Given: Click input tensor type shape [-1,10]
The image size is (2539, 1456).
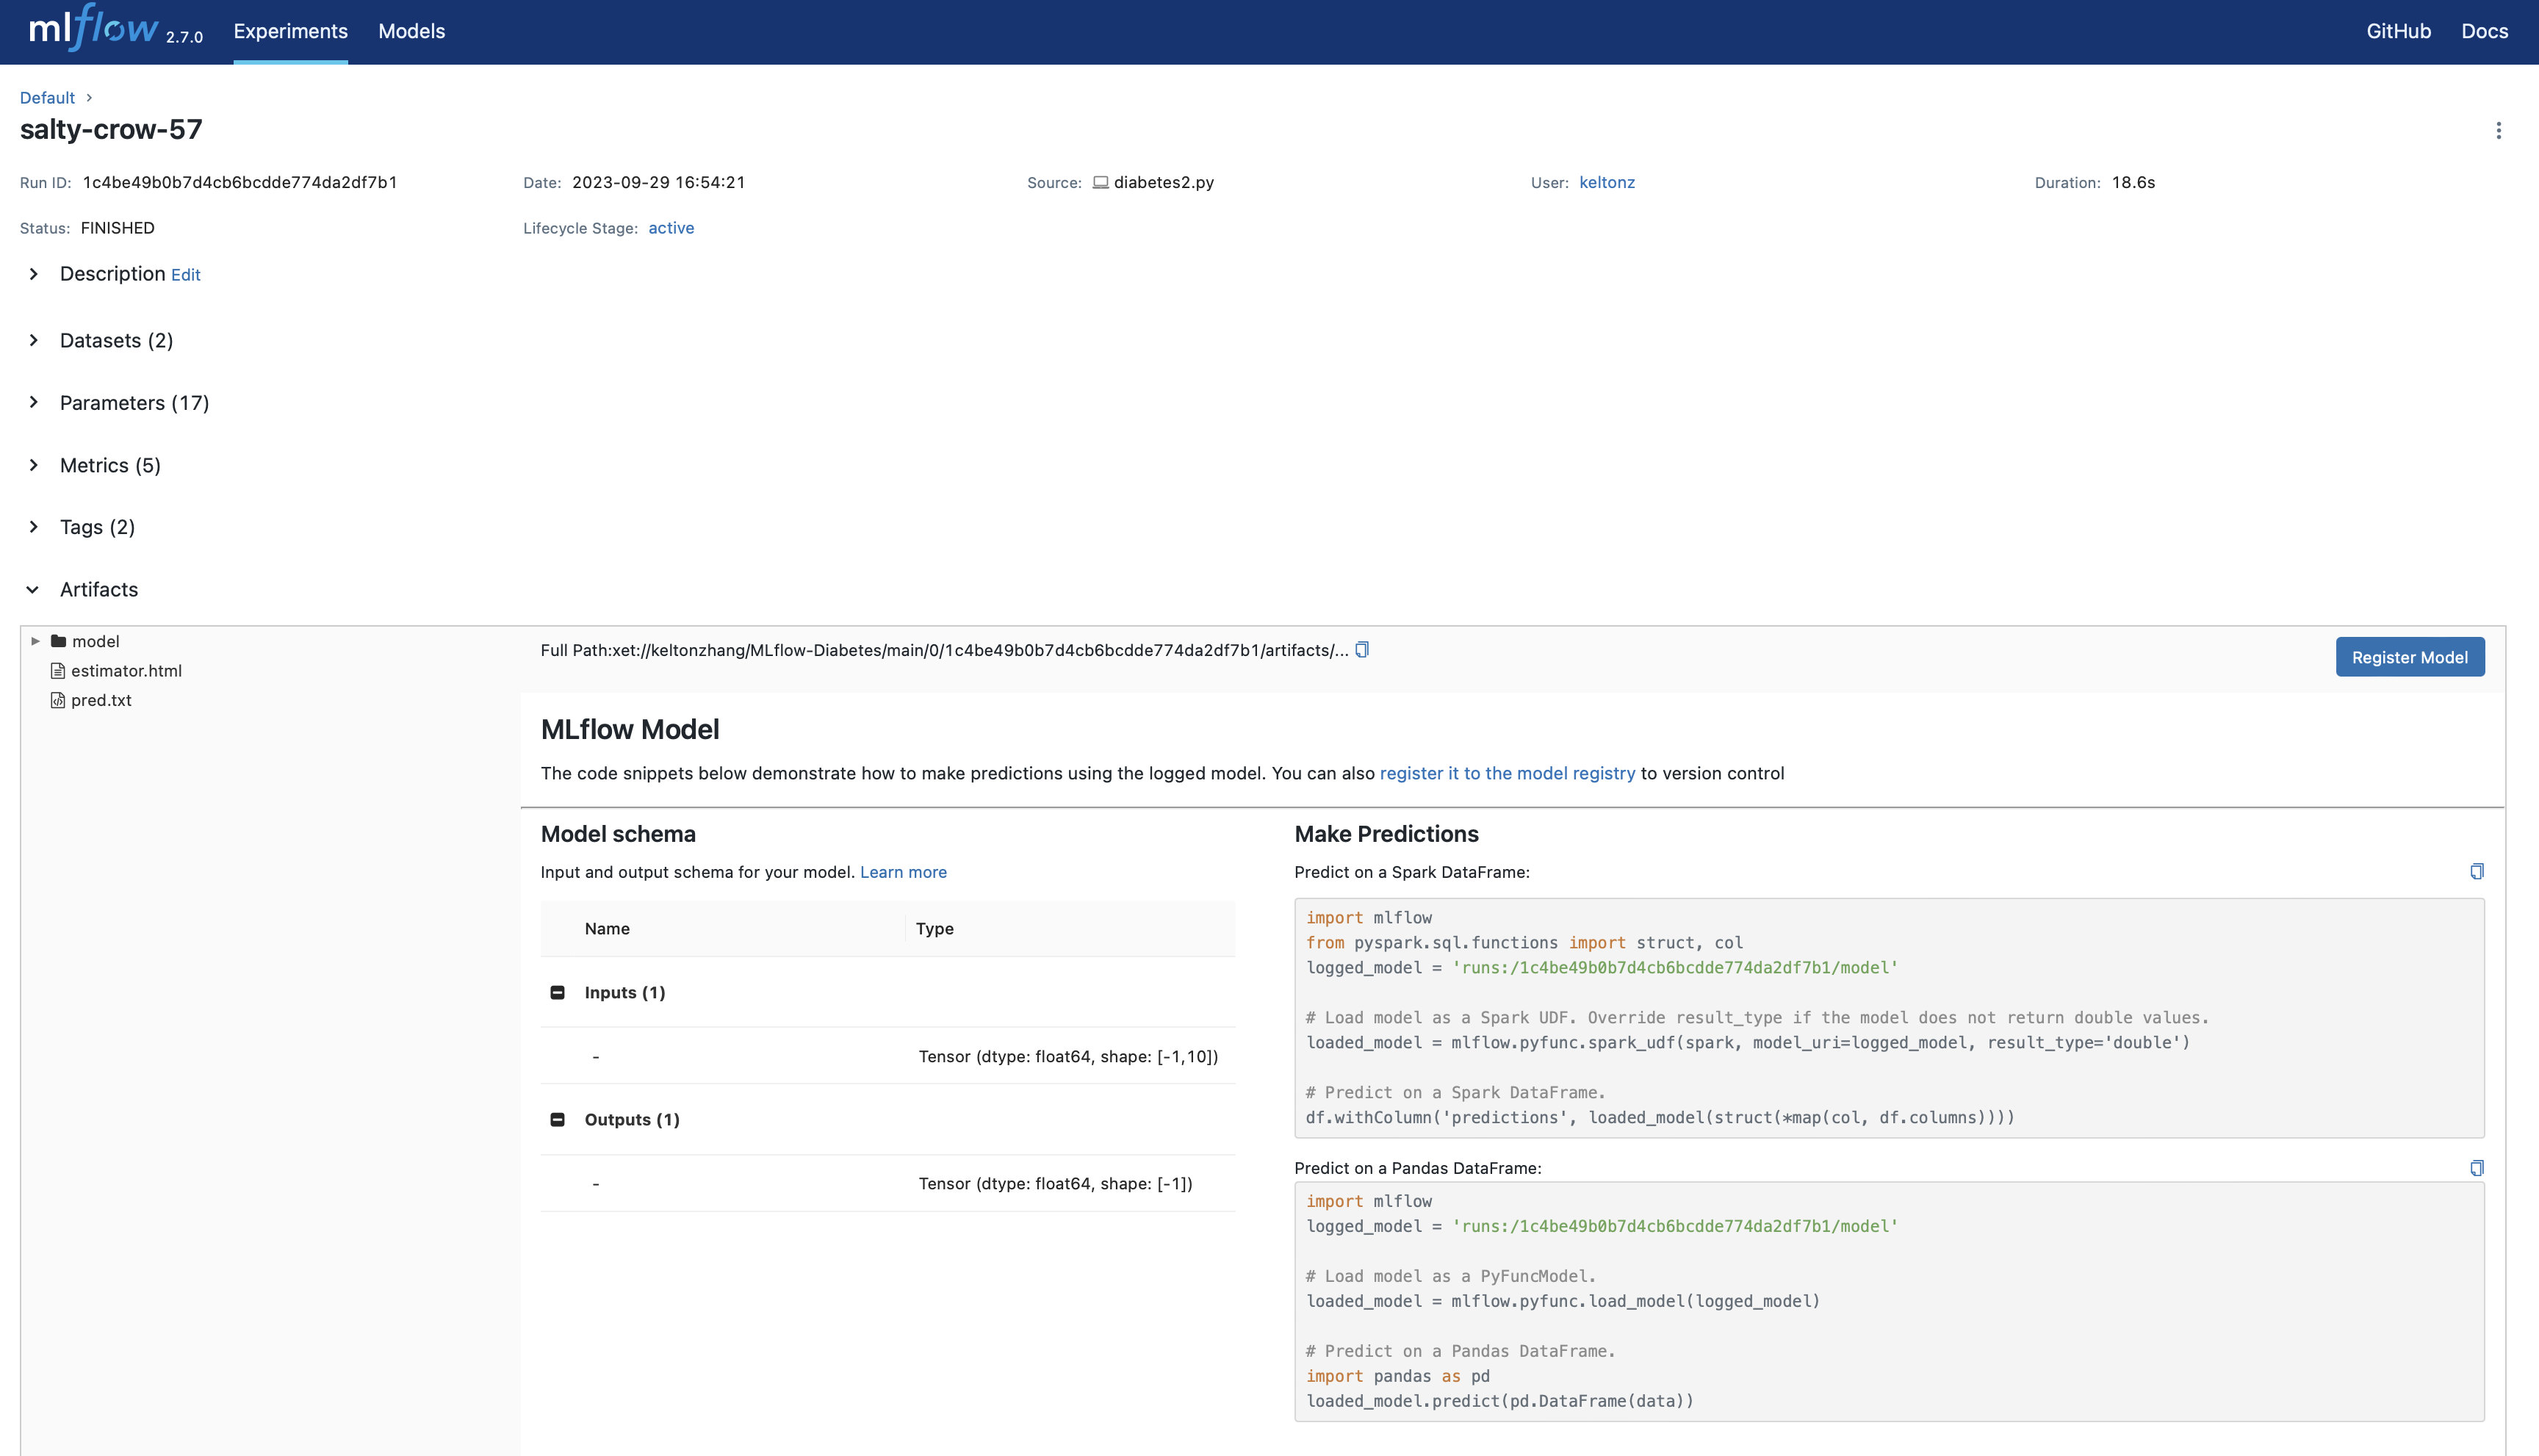Looking at the screenshot, I should click(x=1068, y=1056).
